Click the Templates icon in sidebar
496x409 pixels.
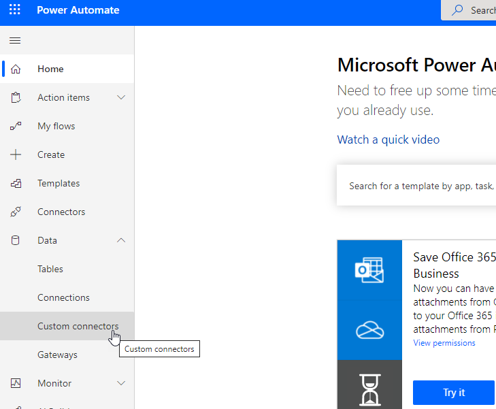(16, 183)
